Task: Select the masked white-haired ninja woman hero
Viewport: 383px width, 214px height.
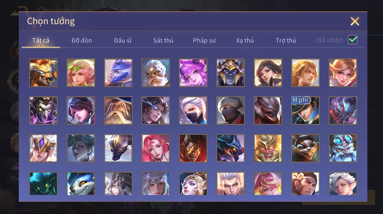Action: pos(193,110)
